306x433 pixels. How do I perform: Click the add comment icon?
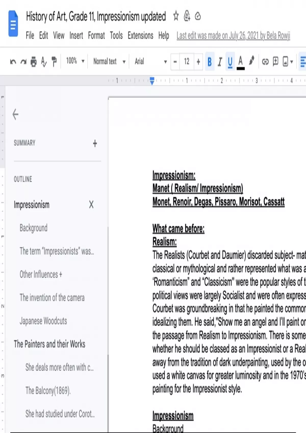275,62
